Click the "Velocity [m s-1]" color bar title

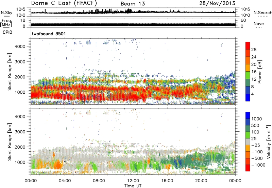tap(269, 142)
